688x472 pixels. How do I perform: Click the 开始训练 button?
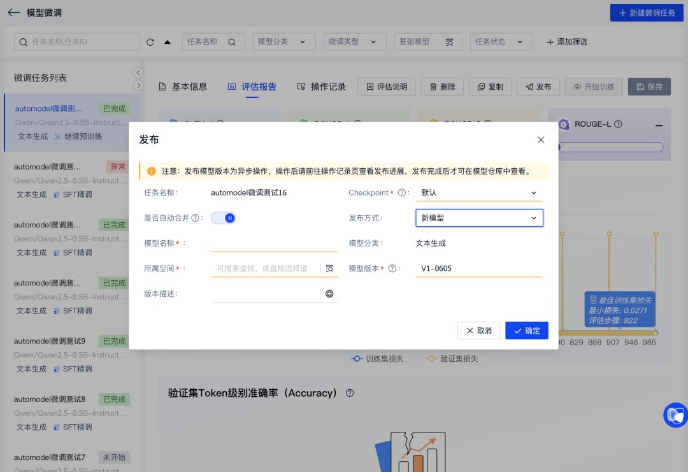pos(594,87)
